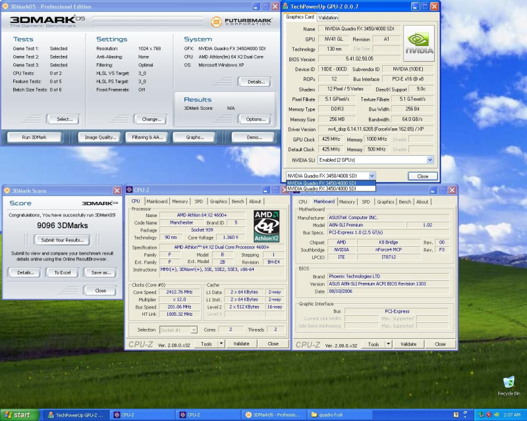Viewport: 527px width, 421px height.
Task: Switch to 3DMark05 taskbar item
Action: (x=274, y=415)
